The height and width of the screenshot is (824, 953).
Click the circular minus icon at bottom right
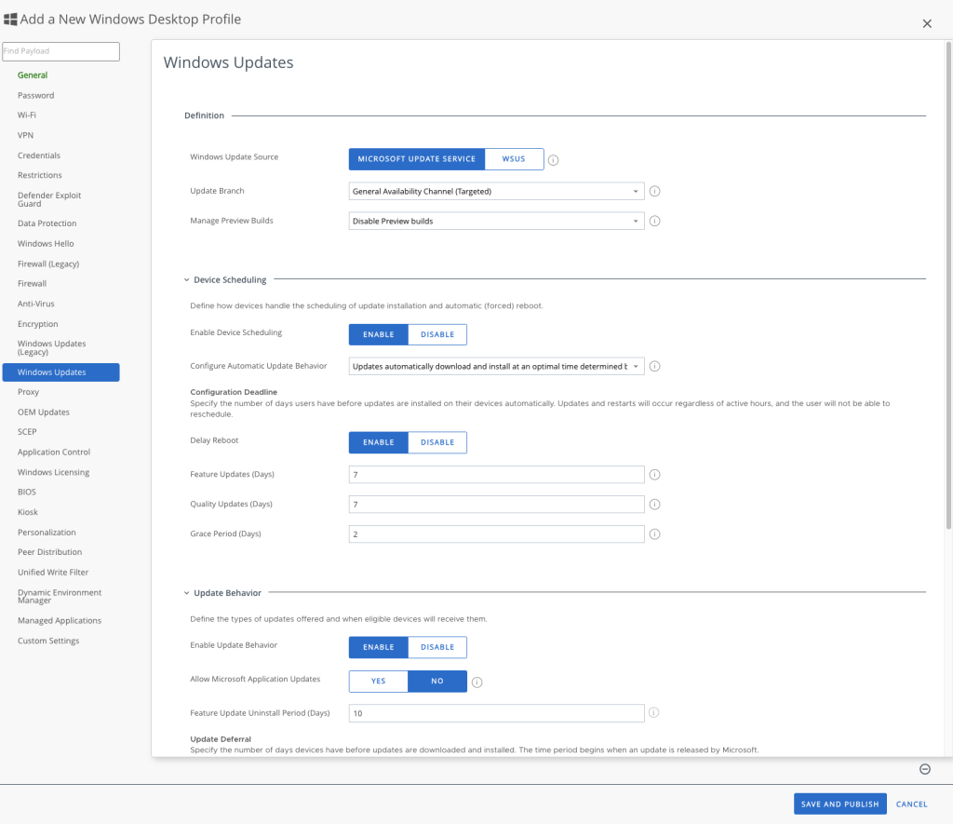925,769
